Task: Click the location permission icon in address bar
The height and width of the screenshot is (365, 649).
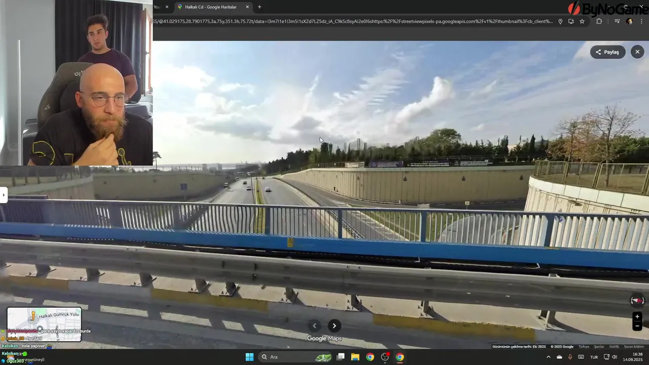Action: coord(560,21)
